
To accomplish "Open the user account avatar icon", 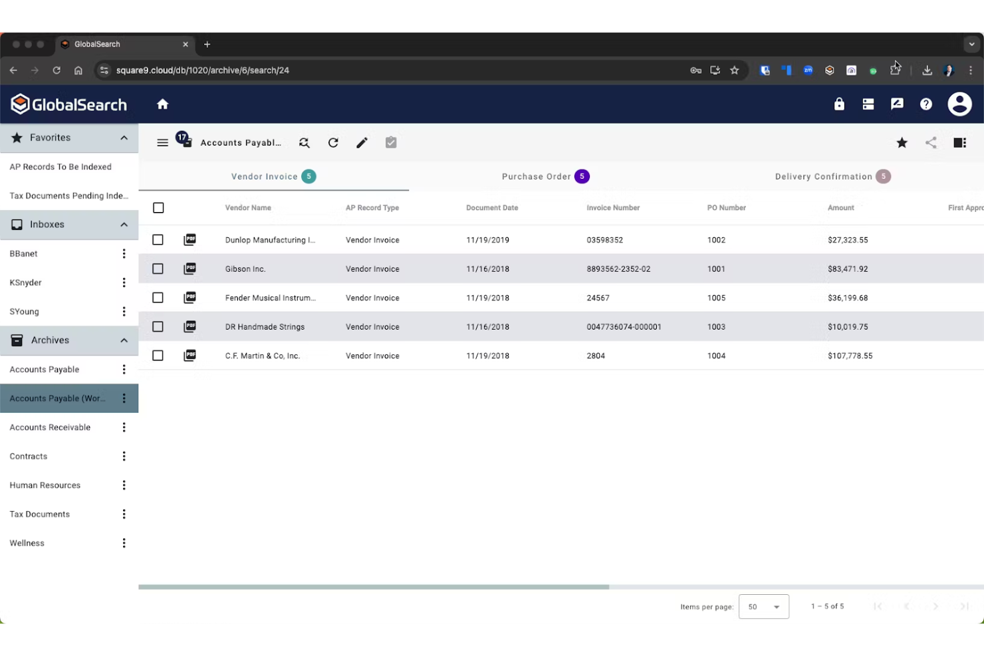I will click(961, 104).
